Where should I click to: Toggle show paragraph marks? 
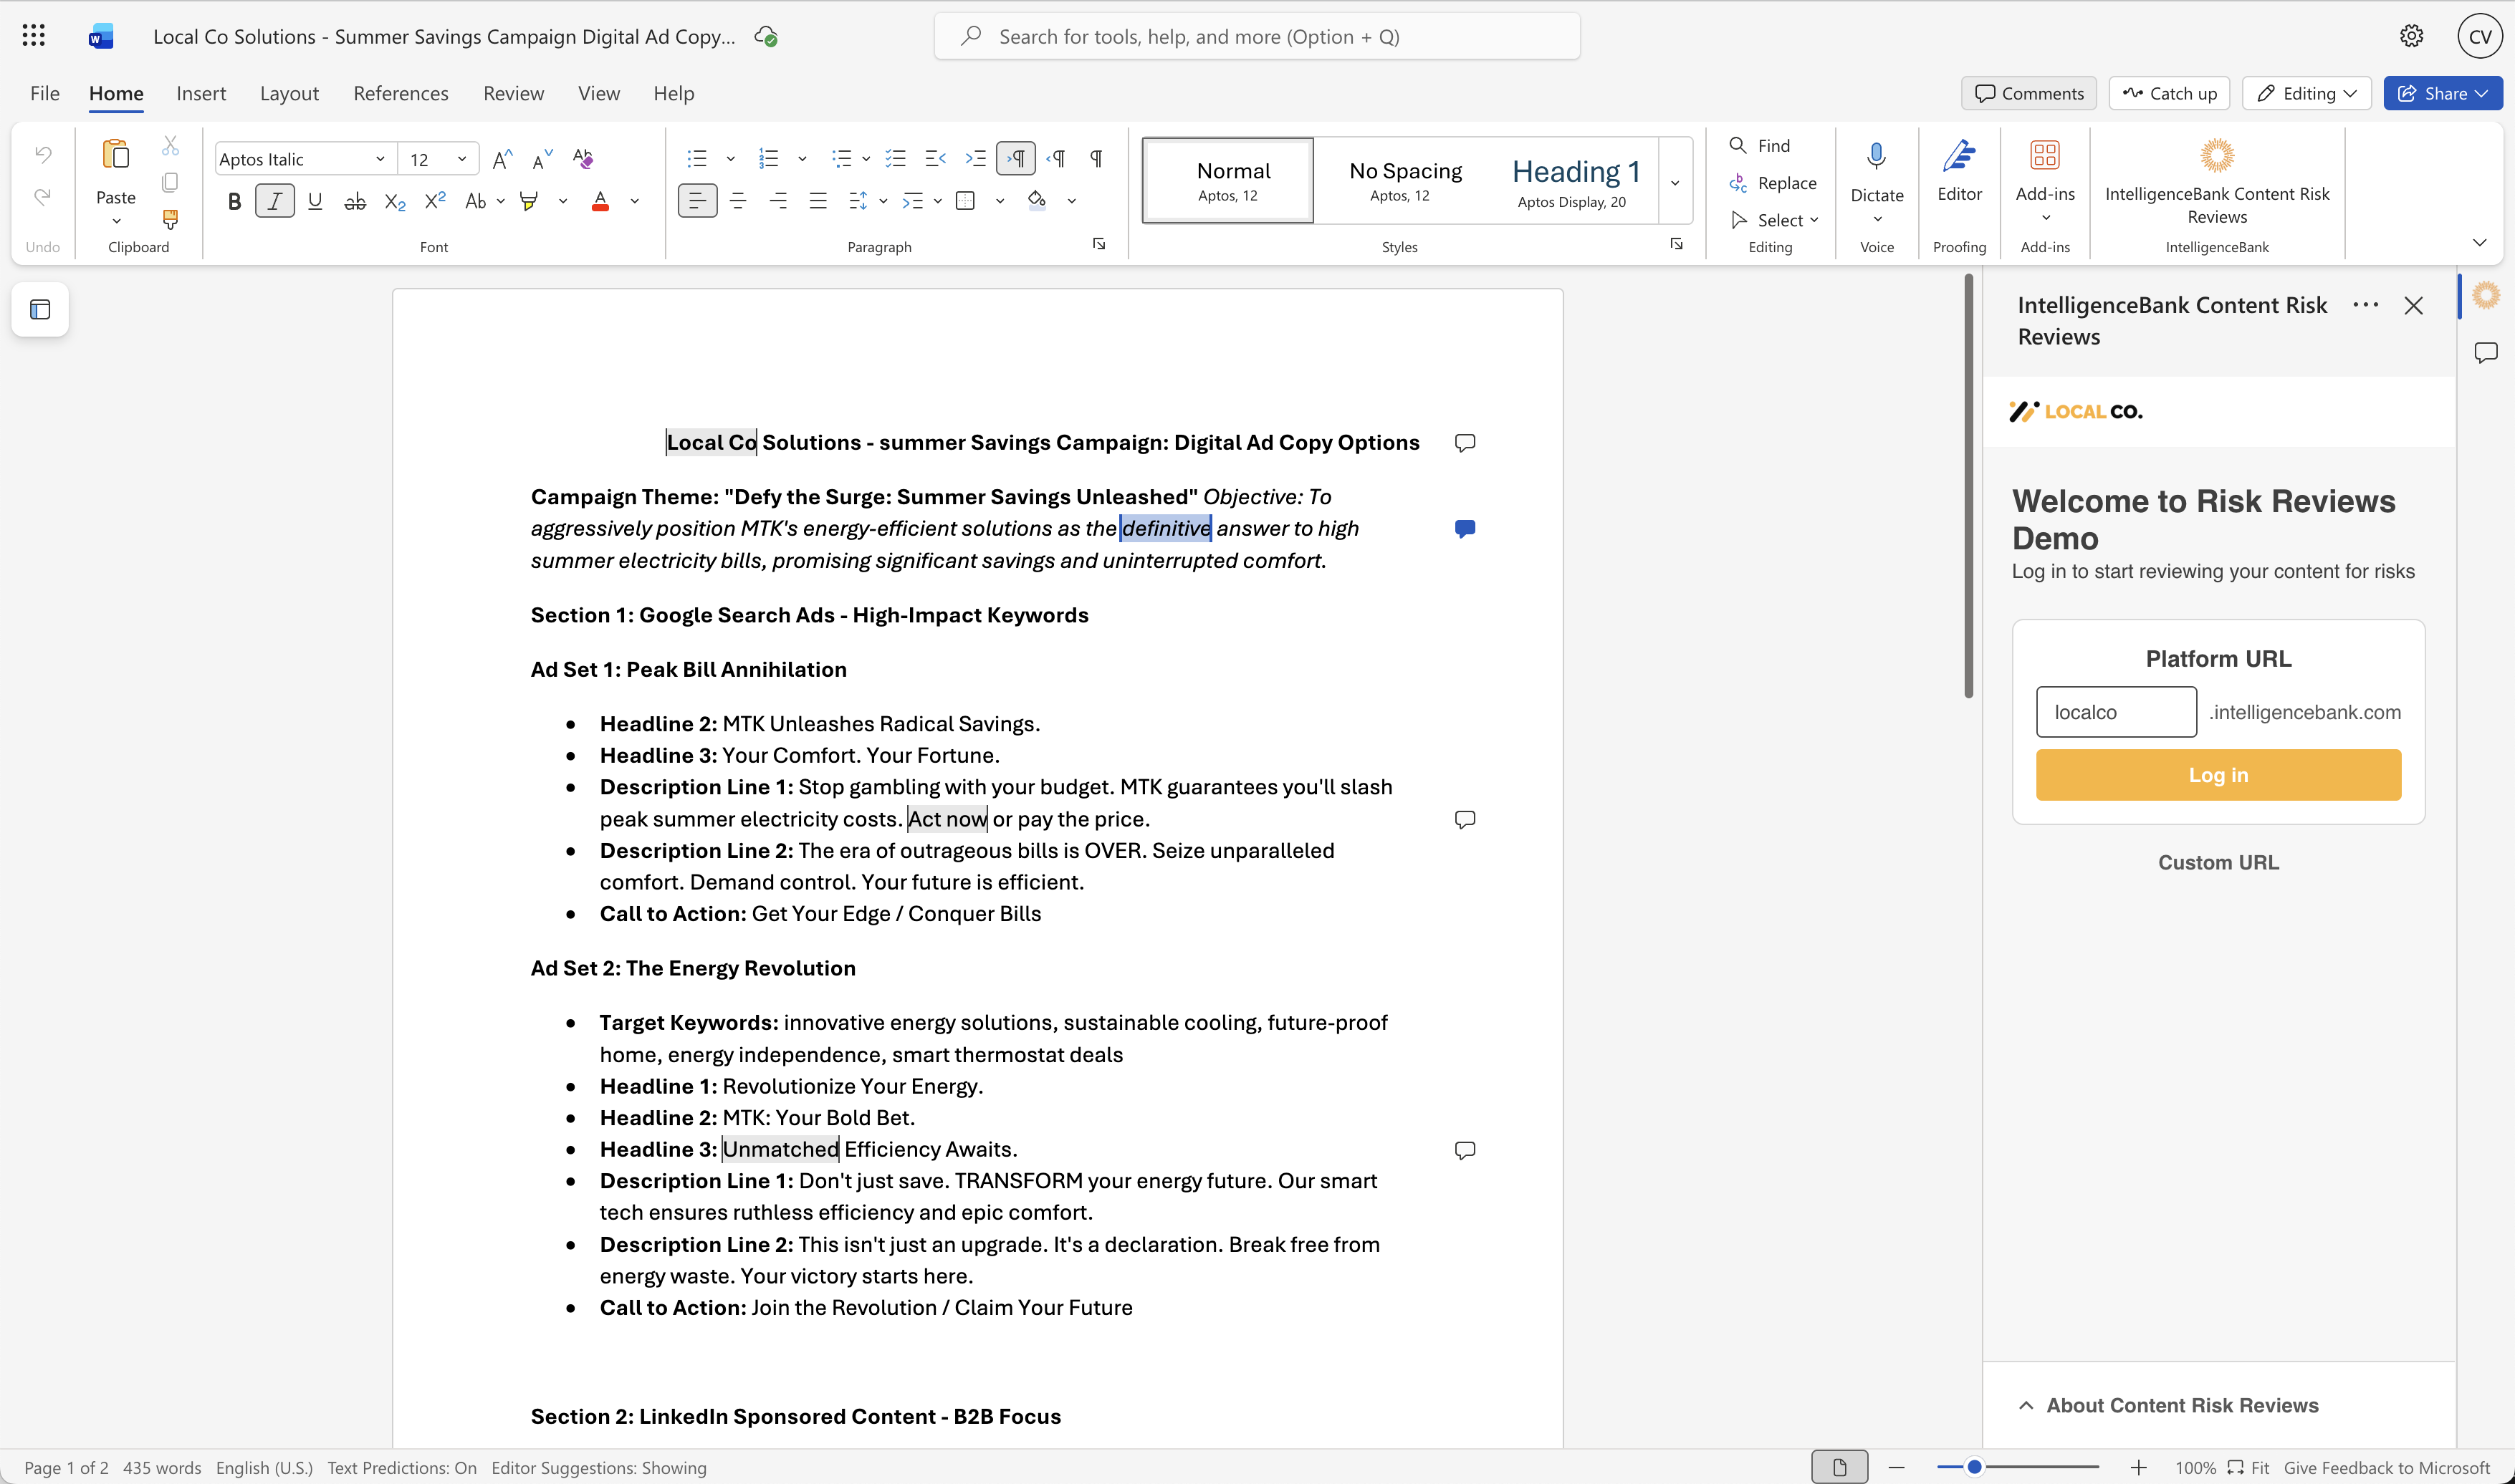point(1096,158)
